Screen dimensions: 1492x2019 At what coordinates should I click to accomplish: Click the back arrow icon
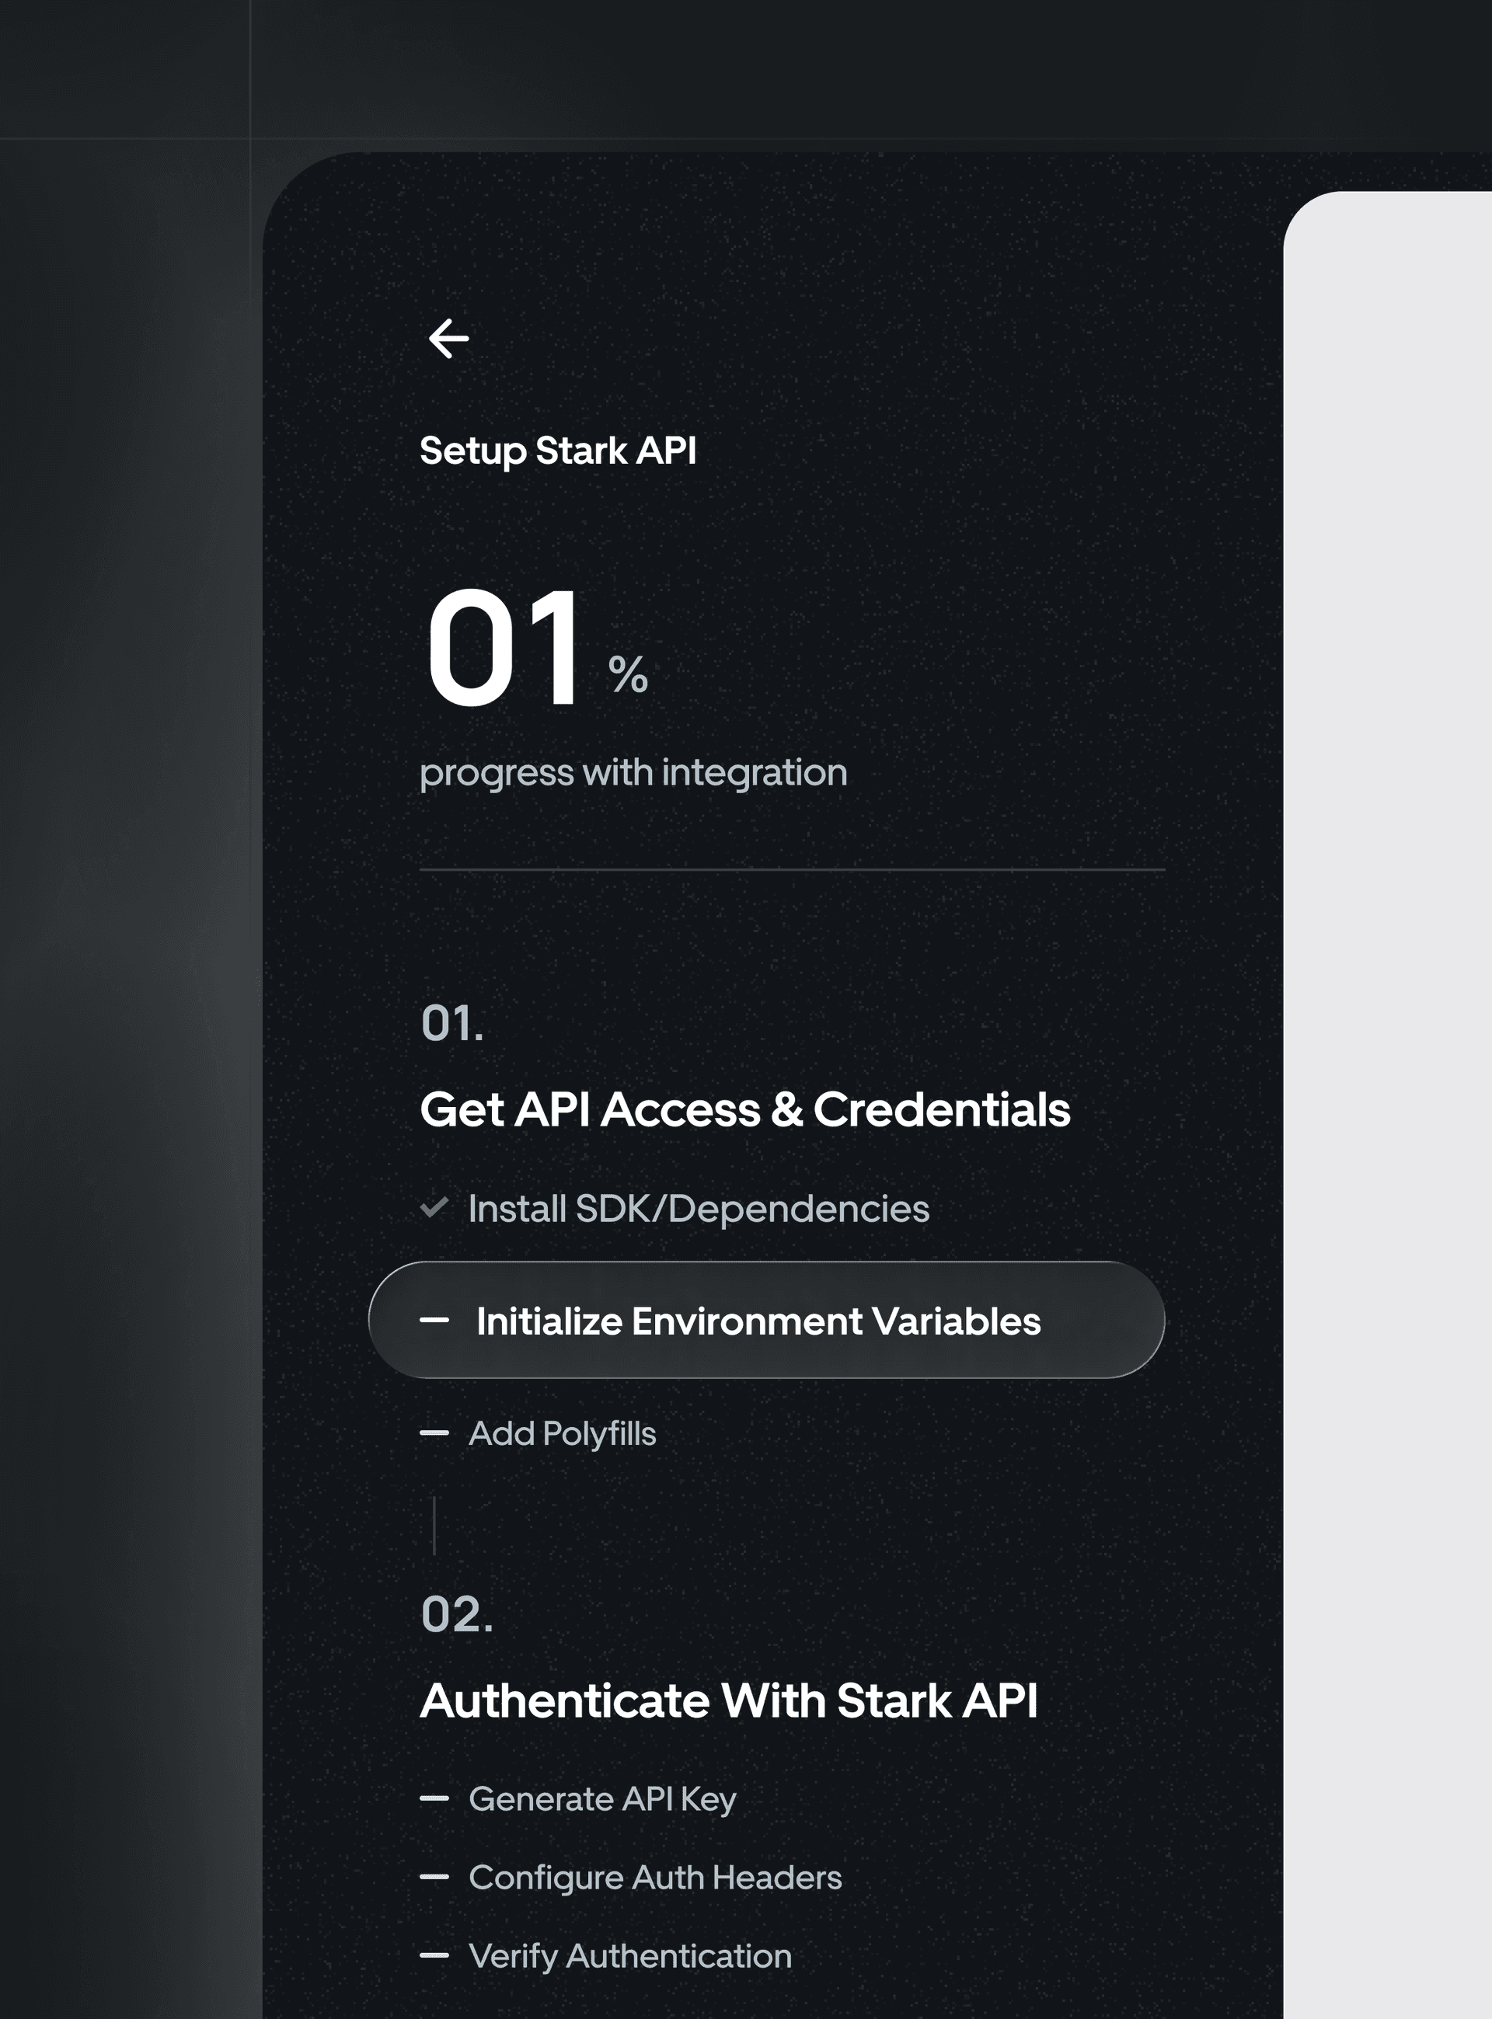[448, 339]
